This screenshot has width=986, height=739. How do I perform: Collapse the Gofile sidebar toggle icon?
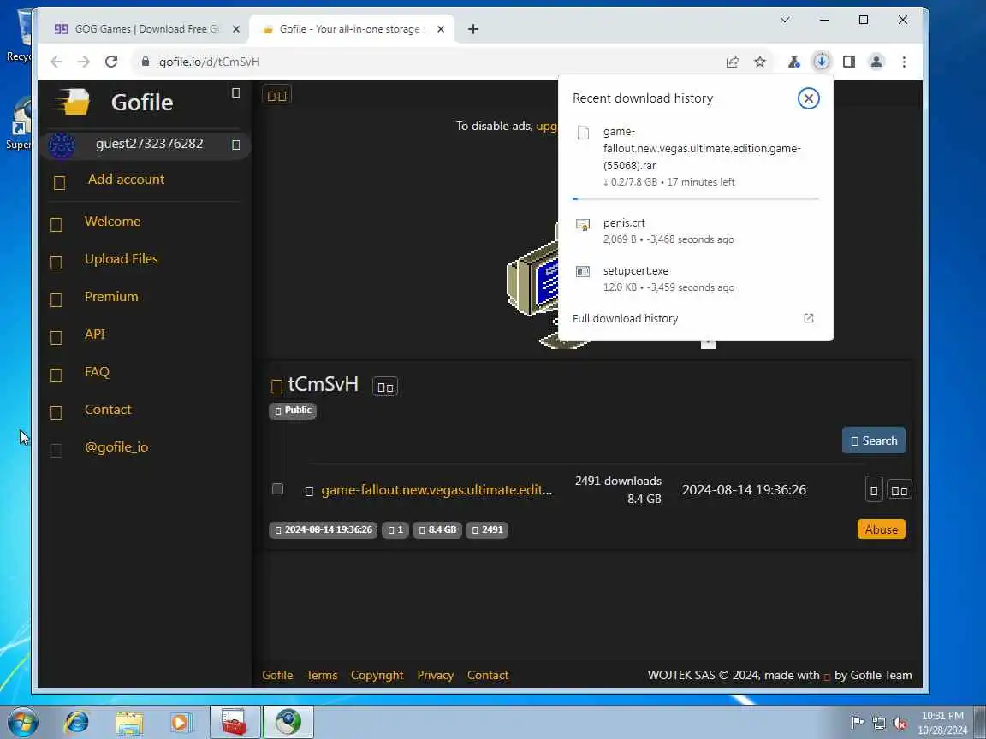coord(236,93)
